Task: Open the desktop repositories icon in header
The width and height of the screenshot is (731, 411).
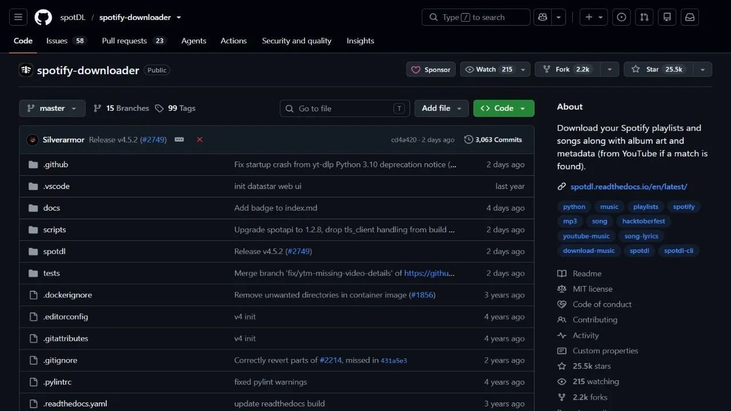Action: tap(667, 17)
